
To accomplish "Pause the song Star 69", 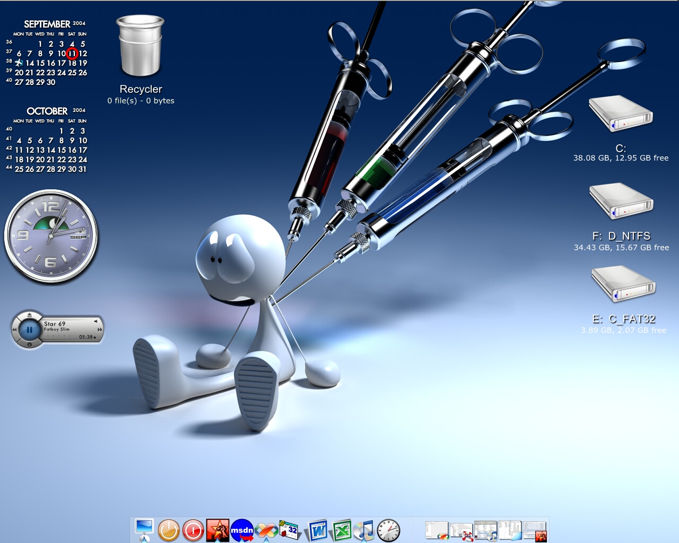I will click(30, 330).
